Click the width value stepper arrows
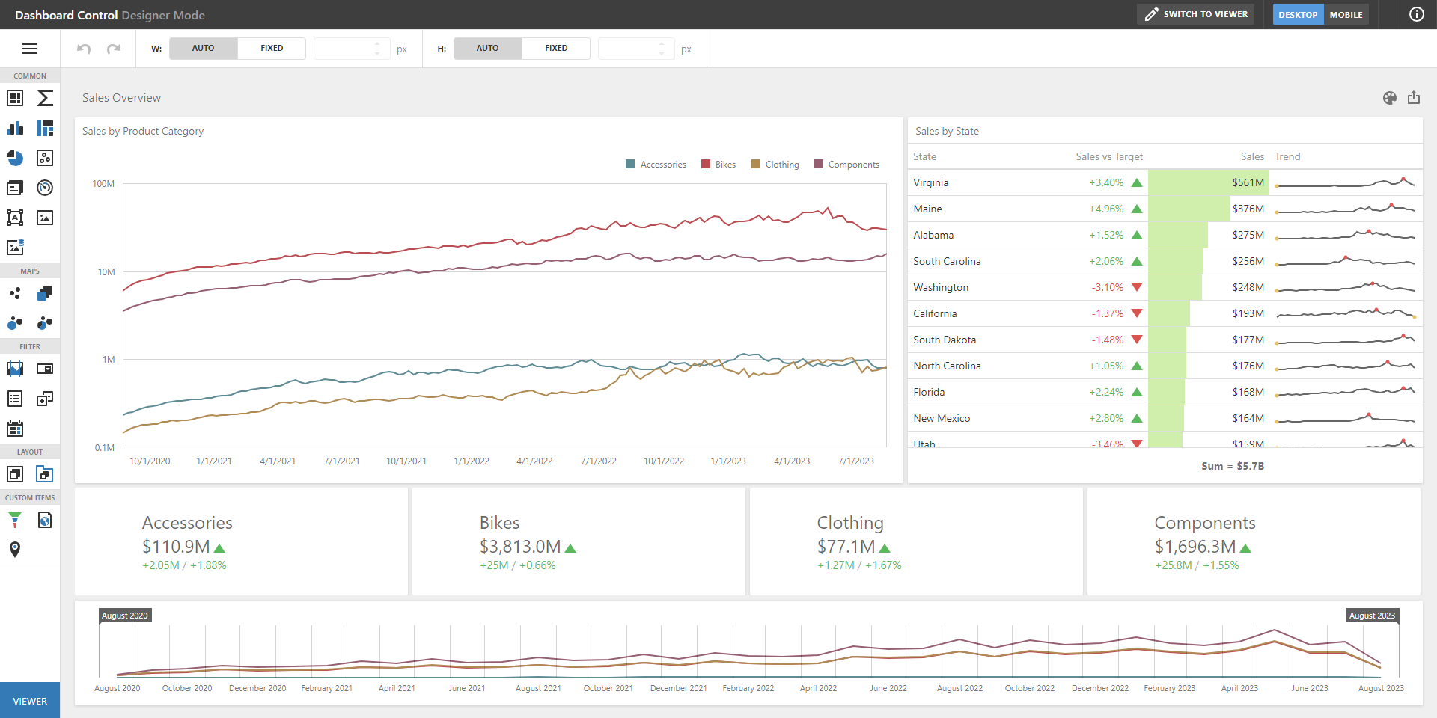 click(377, 49)
